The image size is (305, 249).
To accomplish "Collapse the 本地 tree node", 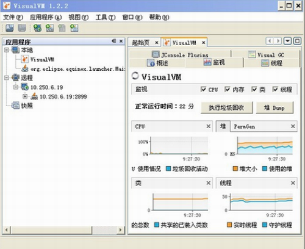I will click(x=7, y=50).
